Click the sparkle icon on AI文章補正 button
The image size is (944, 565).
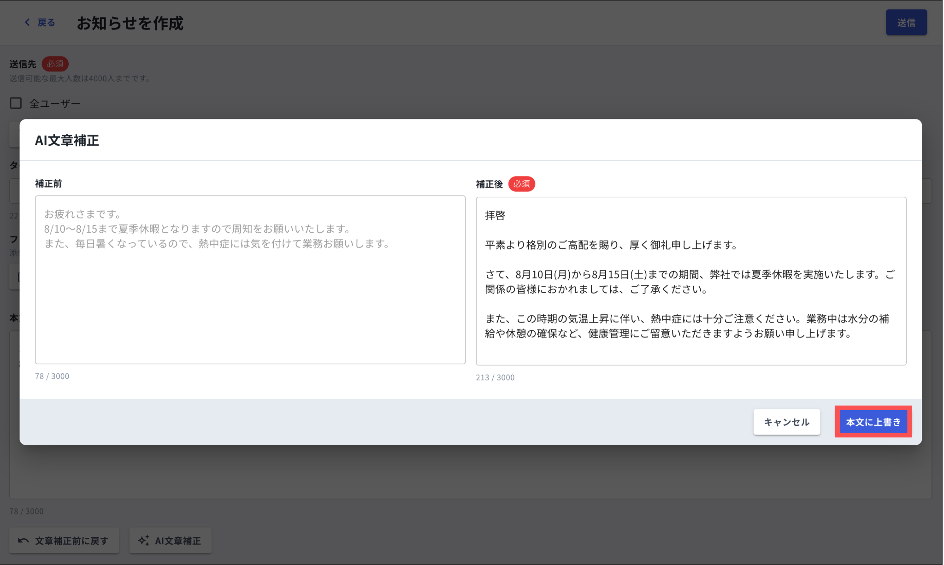[144, 541]
